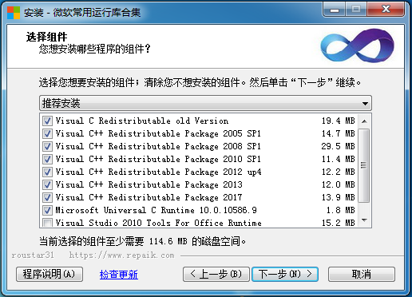Screen dimensions: 412x297
Task: Click the 15.2 MB size value
Action: coord(339,223)
